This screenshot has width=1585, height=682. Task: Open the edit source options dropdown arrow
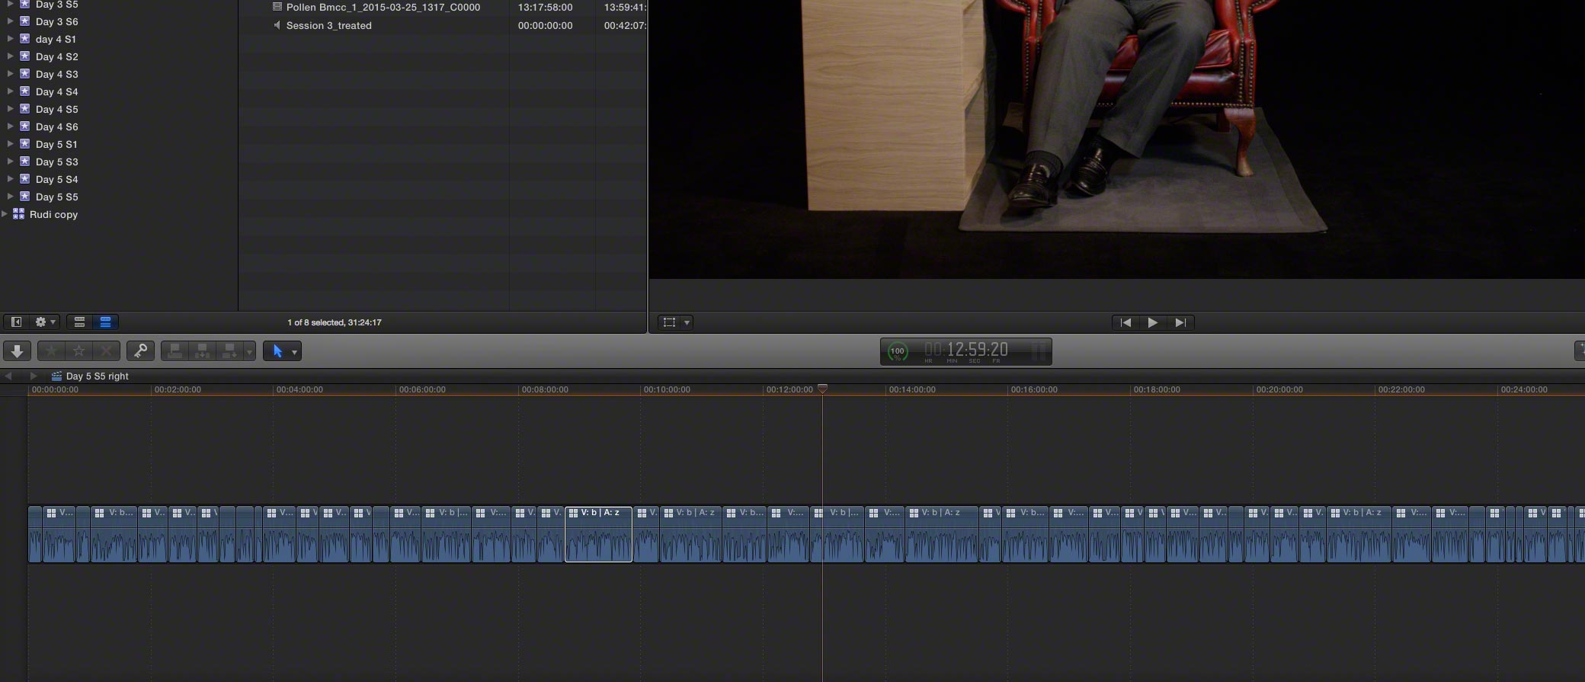249,351
